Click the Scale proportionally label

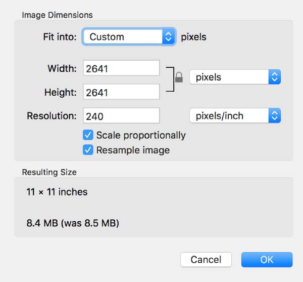coord(141,135)
